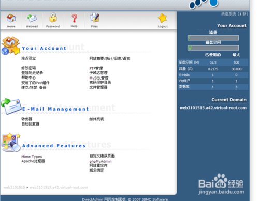Open the 修改密码 change password link
Image resolution: width=259 pixels, height=201 pixels.
28,68
